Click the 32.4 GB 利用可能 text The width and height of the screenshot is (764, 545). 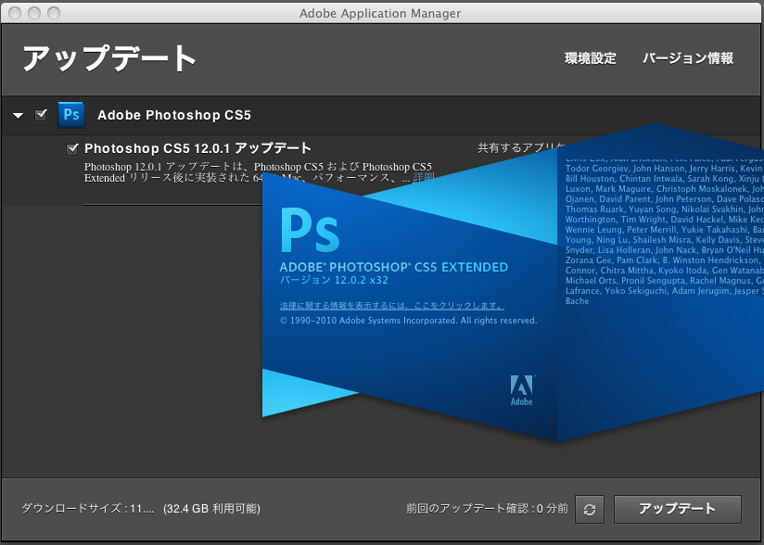coord(212,509)
